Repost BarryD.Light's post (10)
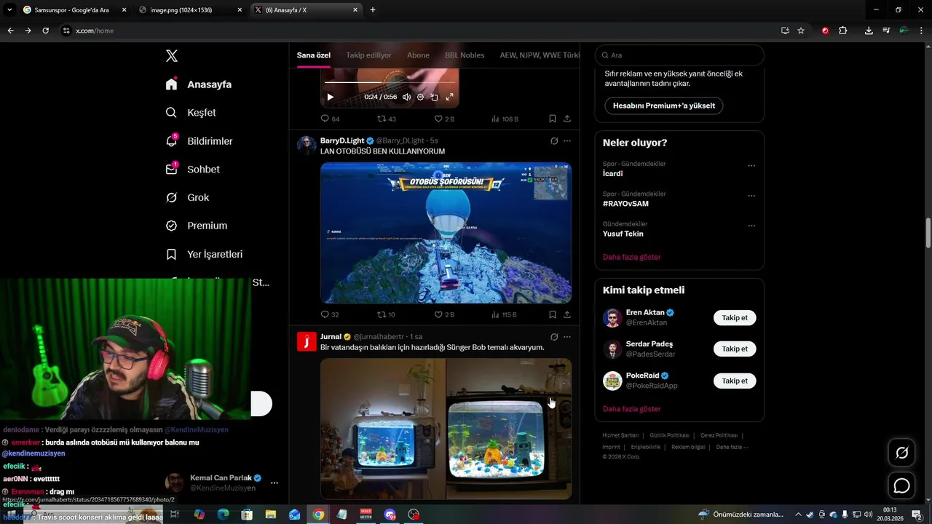 (386, 314)
